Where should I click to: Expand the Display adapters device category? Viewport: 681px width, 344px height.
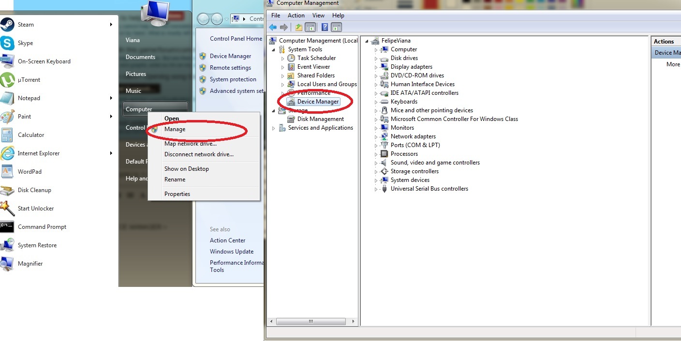click(x=376, y=67)
